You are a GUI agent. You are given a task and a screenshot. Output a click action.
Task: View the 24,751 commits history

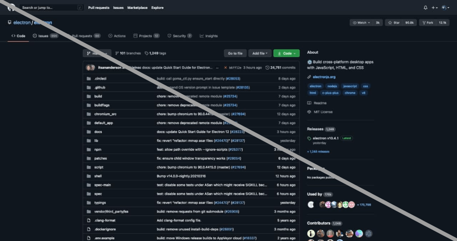[x=280, y=67]
